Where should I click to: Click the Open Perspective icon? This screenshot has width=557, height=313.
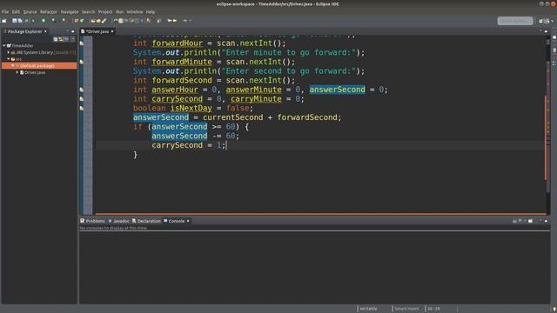(541, 21)
